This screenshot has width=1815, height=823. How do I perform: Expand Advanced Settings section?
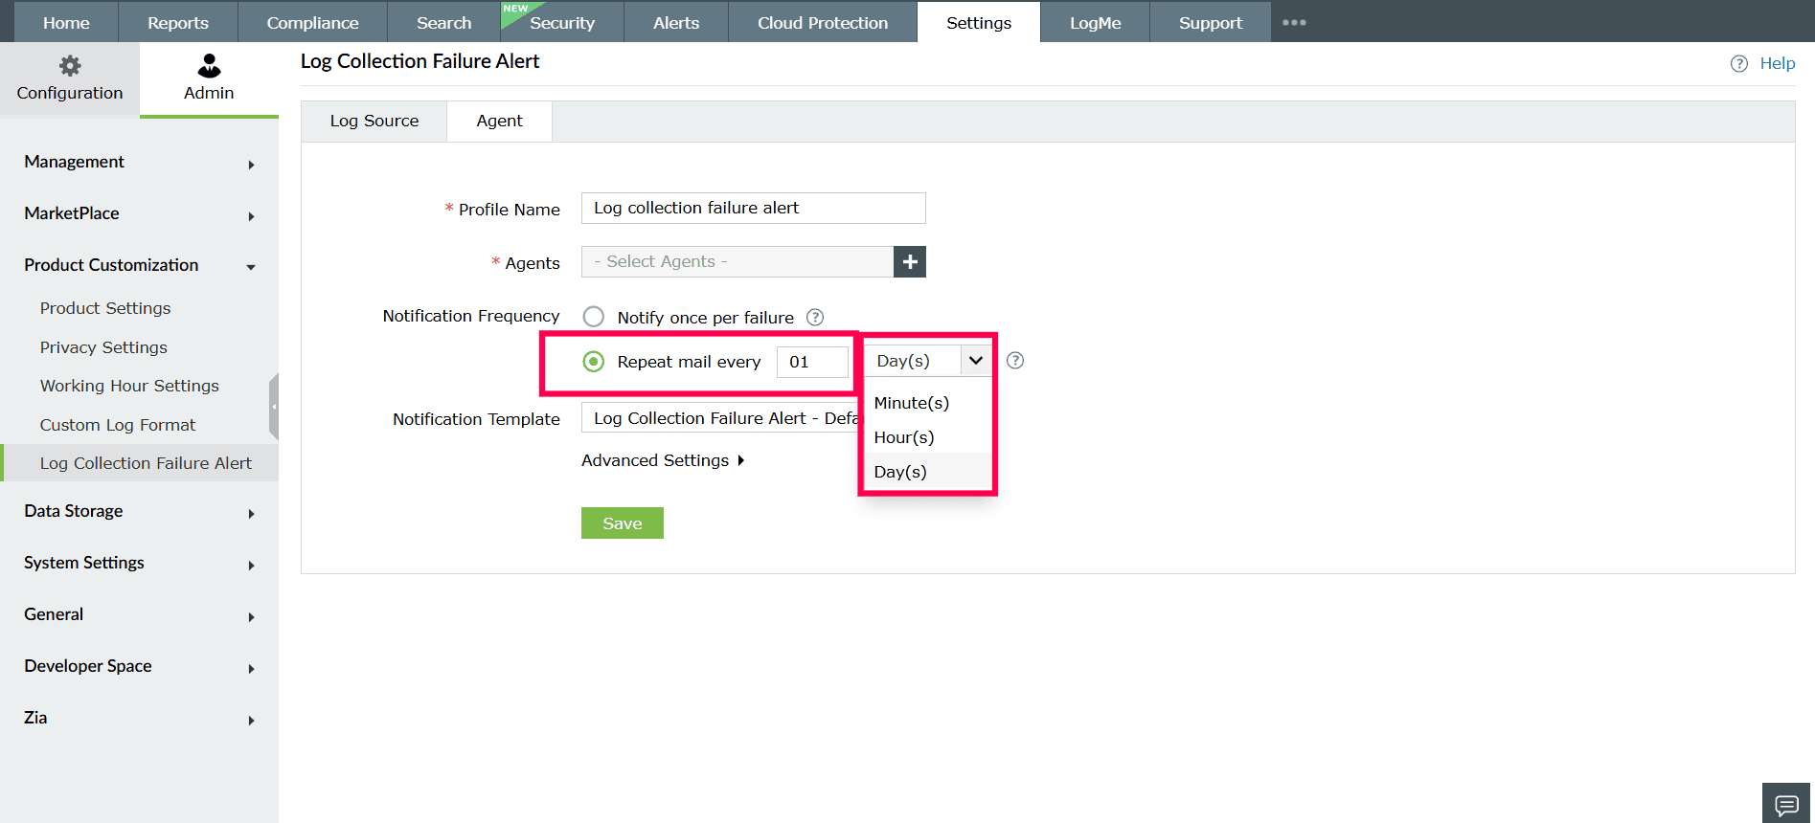[663, 460]
